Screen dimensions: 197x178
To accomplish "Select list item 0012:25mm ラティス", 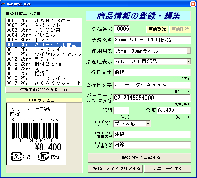I will (44, 59).
